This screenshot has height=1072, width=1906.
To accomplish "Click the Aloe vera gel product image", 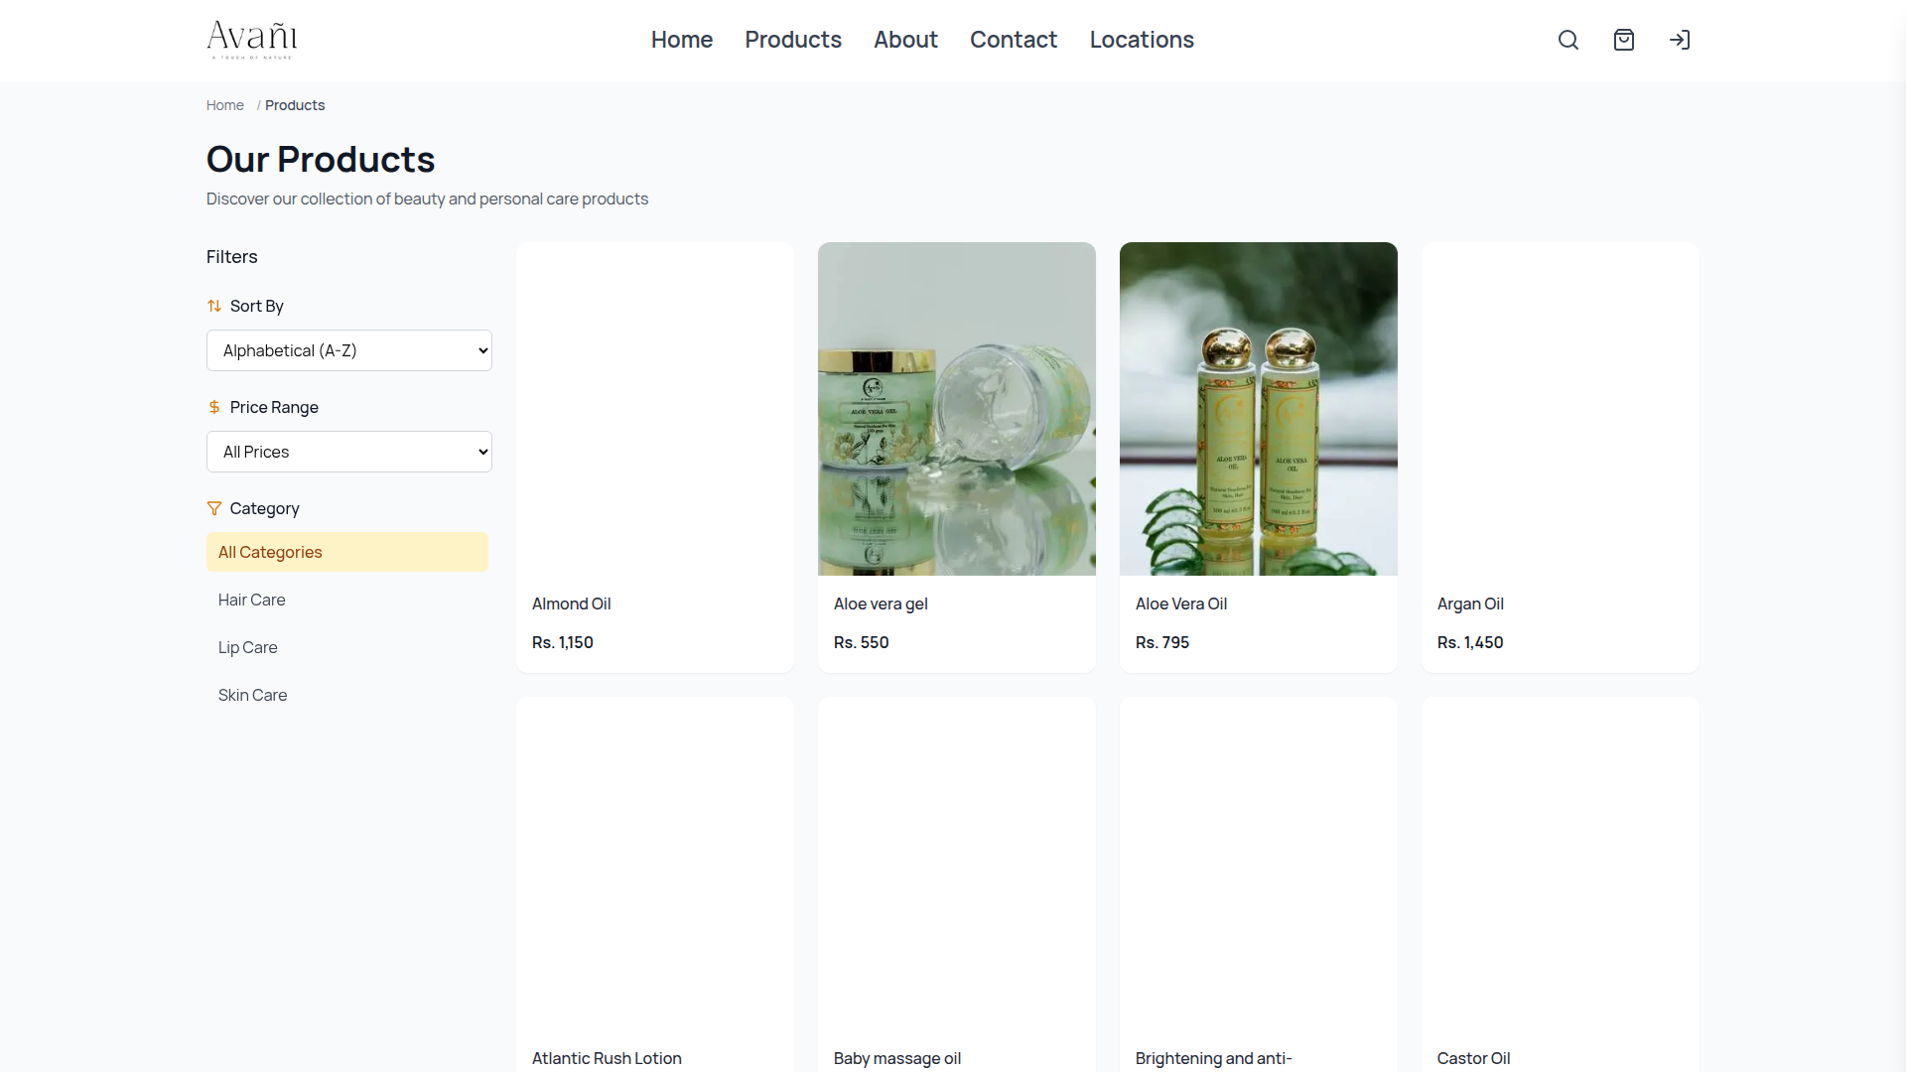I will 956,409.
